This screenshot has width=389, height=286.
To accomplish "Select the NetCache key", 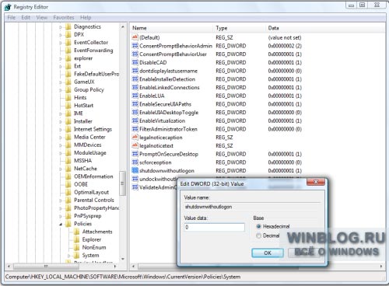I will click(86, 169).
